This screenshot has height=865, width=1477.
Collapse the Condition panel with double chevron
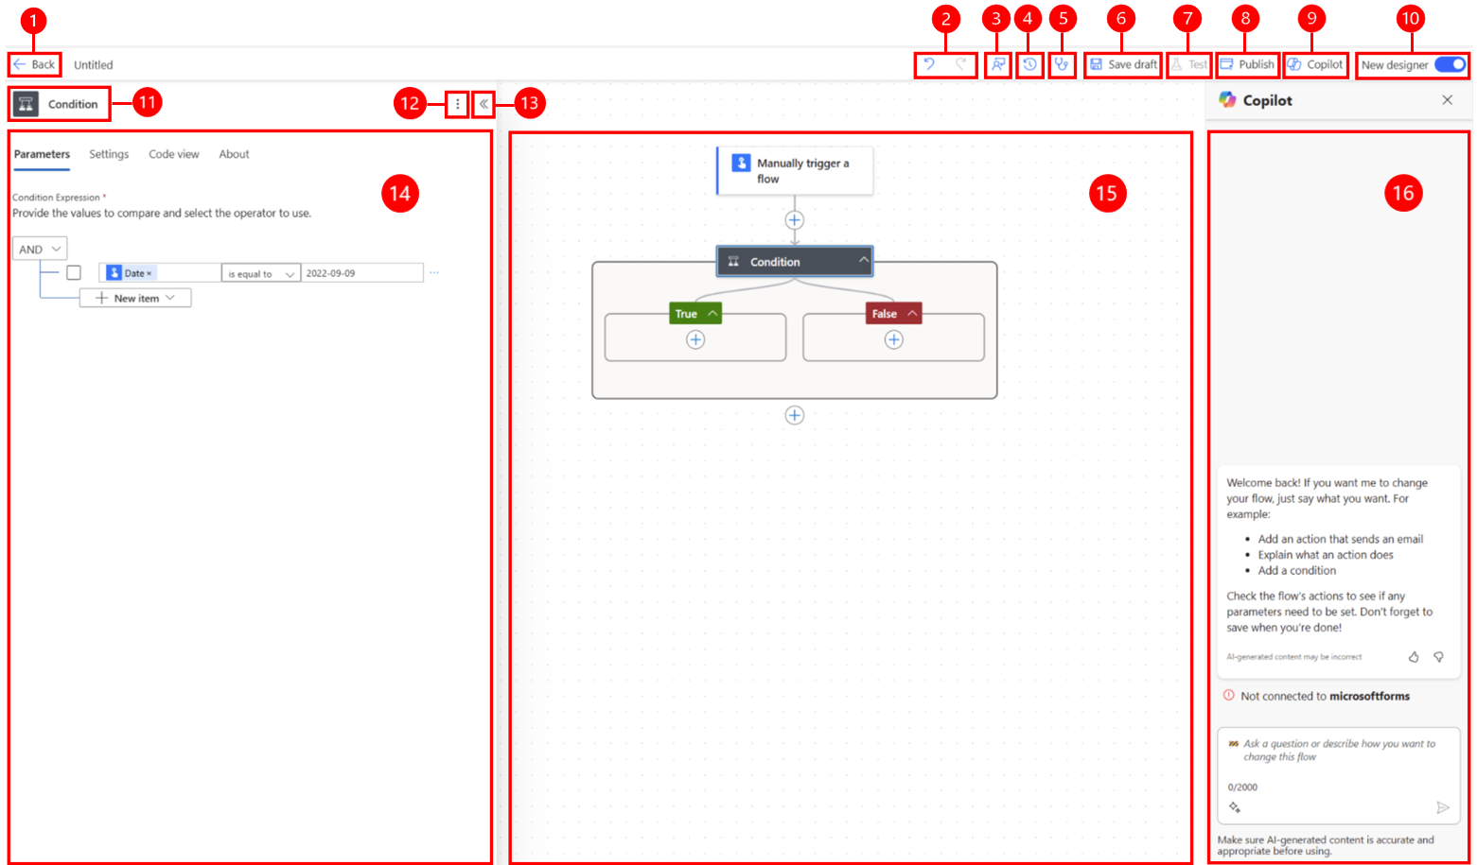[484, 104]
